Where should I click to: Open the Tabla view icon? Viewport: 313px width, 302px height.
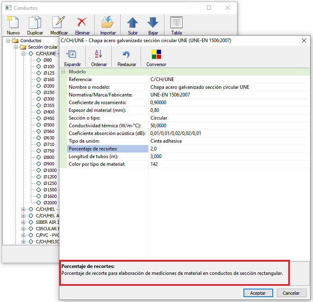coord(176,22)
